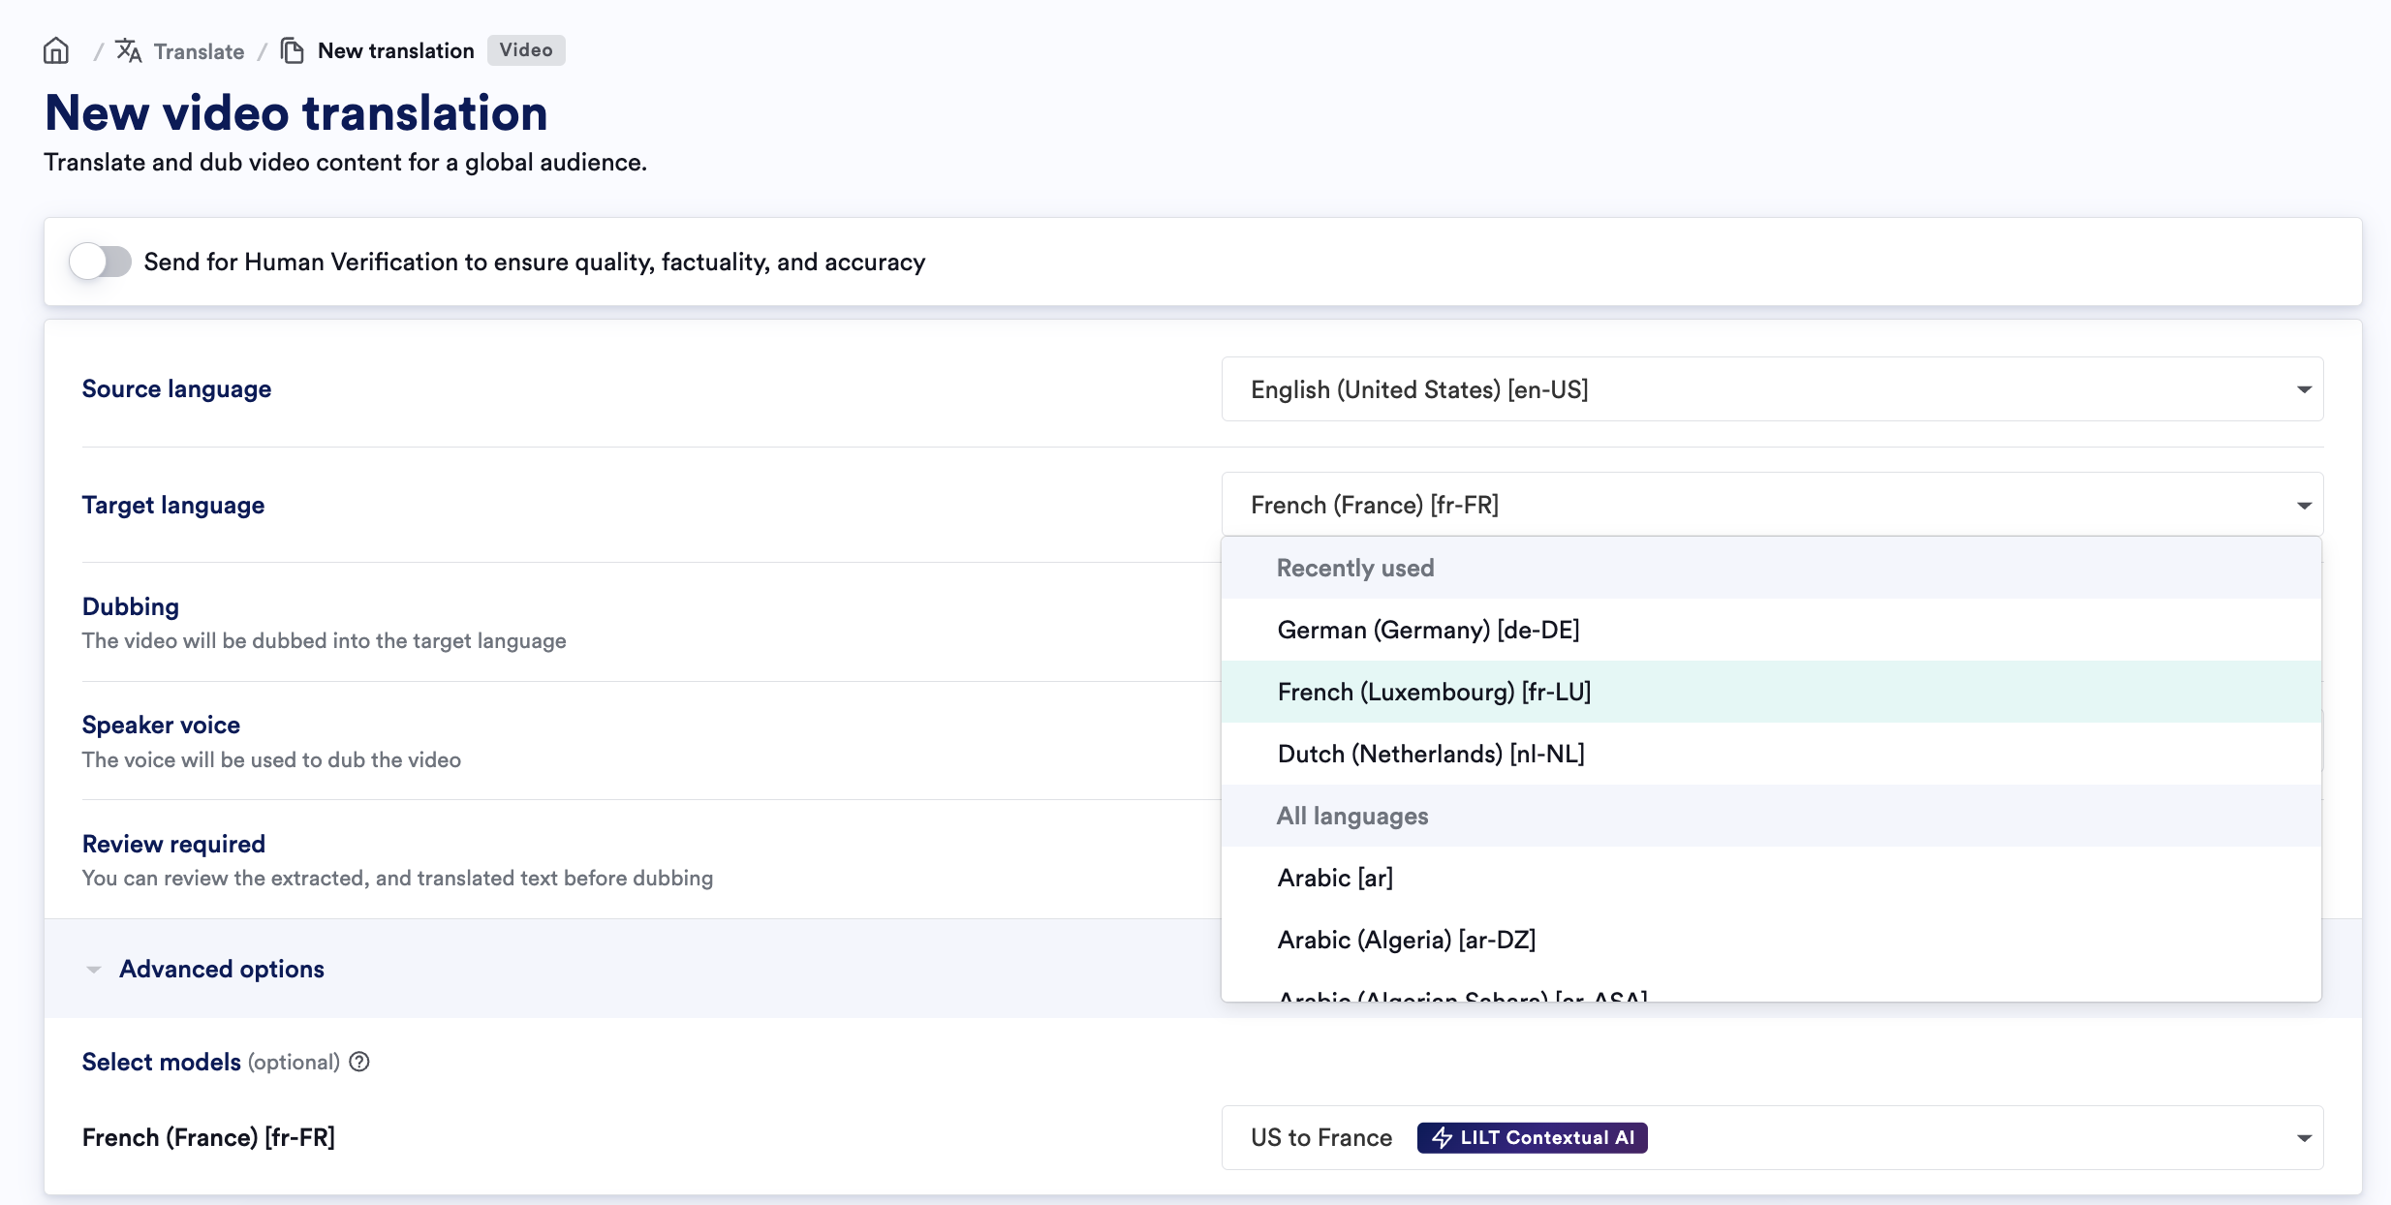The width and height of the screenshot is (2391, 1205).
Task: Click the Translate language icon
Action: click(x=129, y=50)
